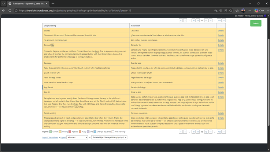Open the tab search chevron
270x152 pixels.
point(3,4)
